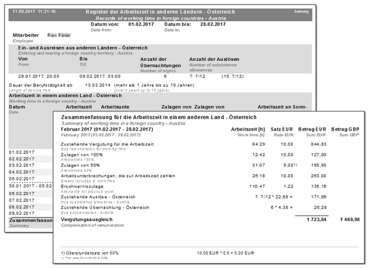Screen dimensions: 369x268
Task: Click the end date value 28.02.2017
Action: click(213, 24)
